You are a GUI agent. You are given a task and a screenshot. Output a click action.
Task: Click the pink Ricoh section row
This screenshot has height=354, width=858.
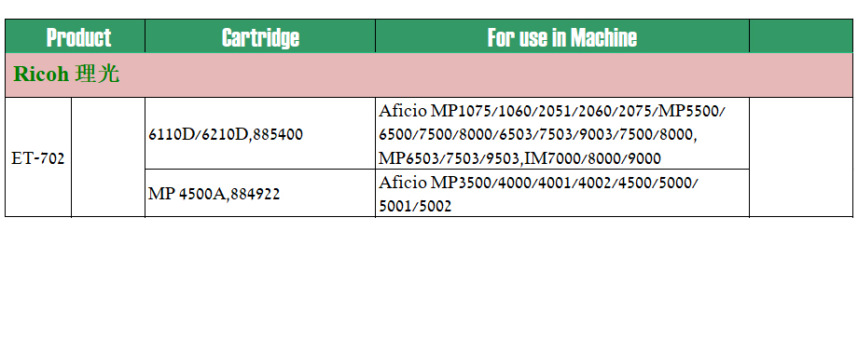429,75
